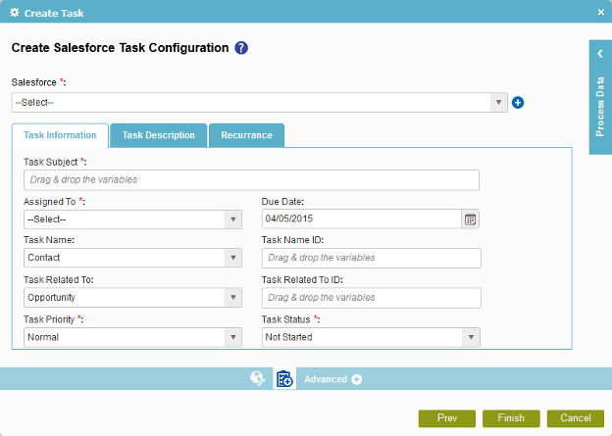Screen dimensions: 612x436
Task: Open the Task Name Contact dropdown
Action: (132, 258)
